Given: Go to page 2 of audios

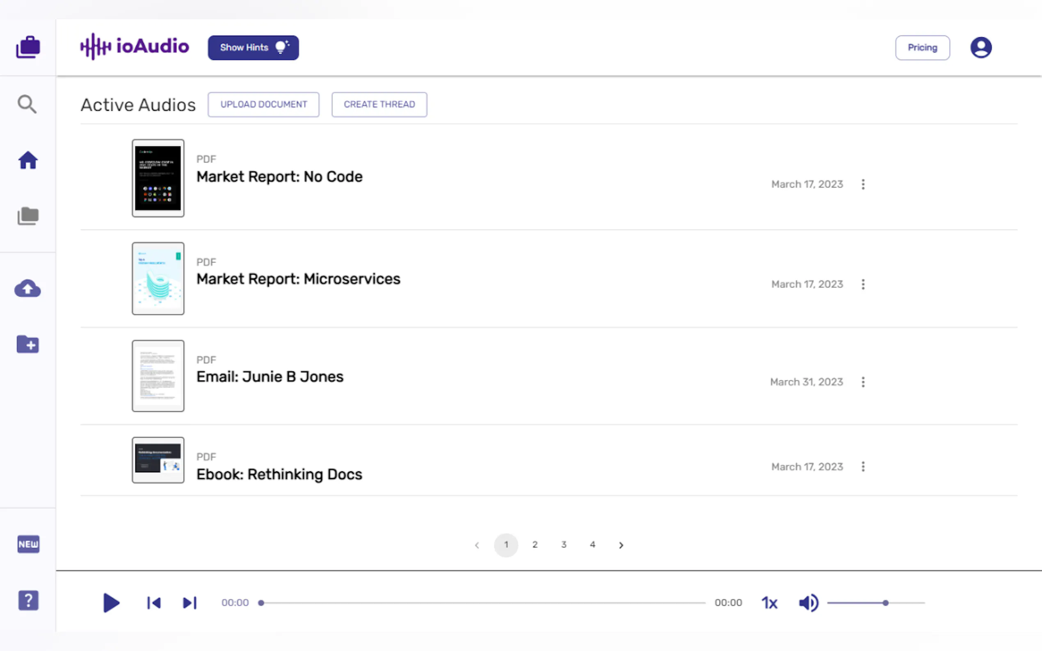Looking at the screenshot, I should click(535, 545).
